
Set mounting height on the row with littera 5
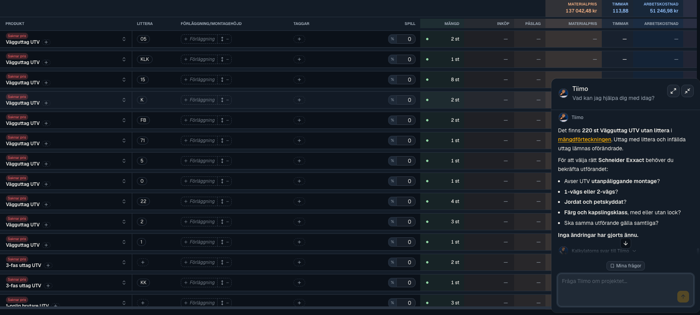click(225, 161)
